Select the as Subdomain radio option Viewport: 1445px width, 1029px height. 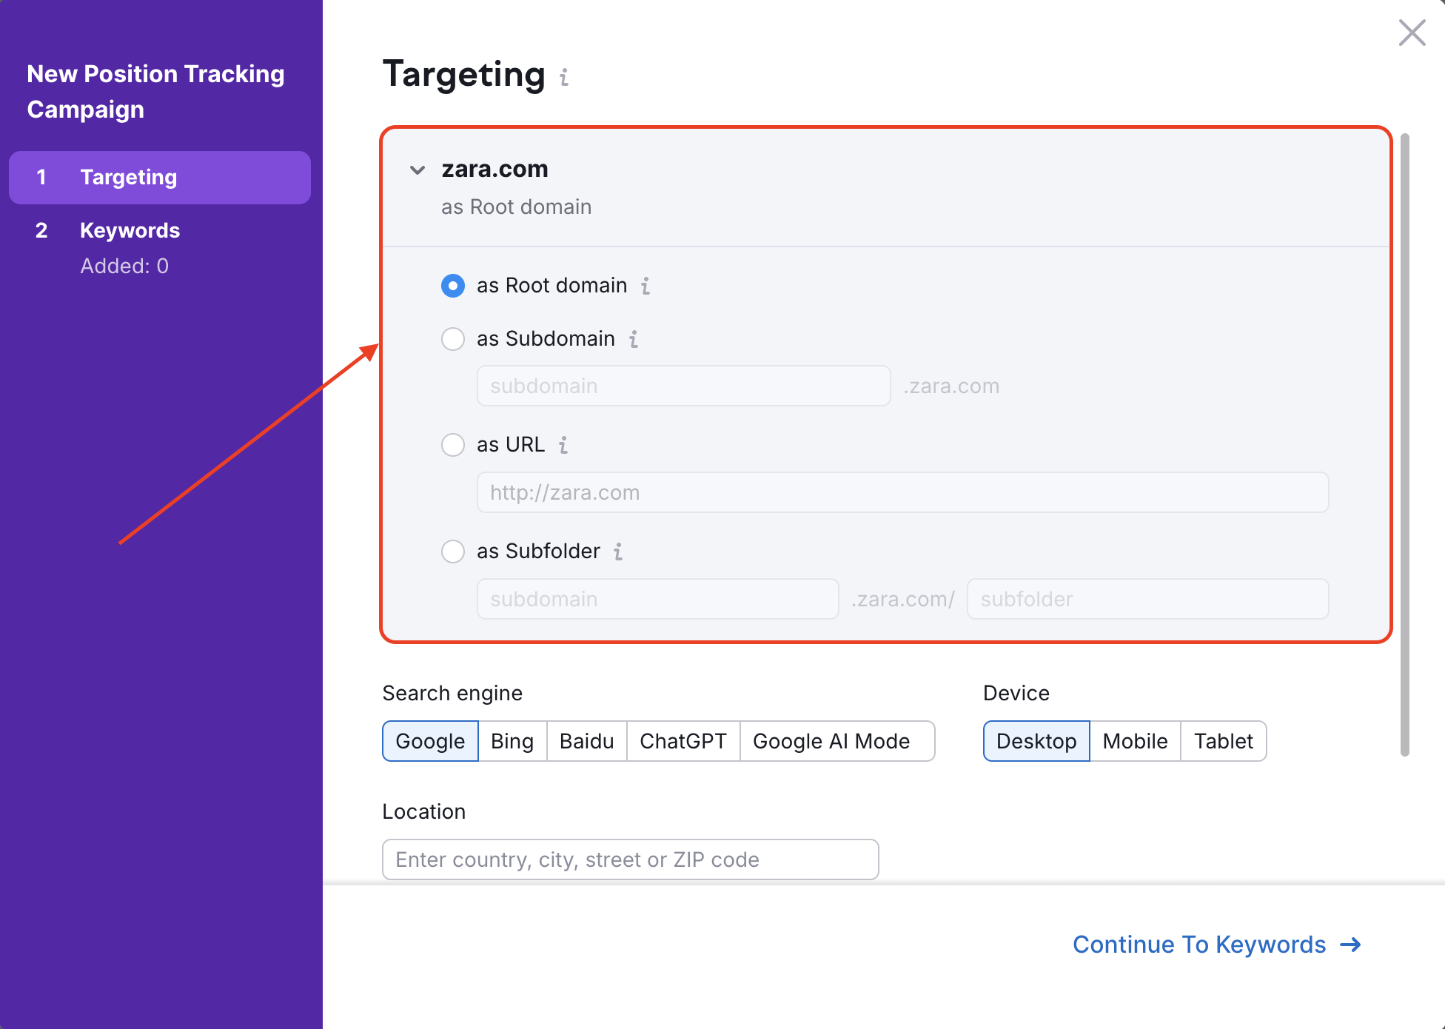(452, 339)
